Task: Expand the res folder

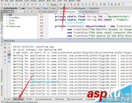Action: click(x=7, y=23)
